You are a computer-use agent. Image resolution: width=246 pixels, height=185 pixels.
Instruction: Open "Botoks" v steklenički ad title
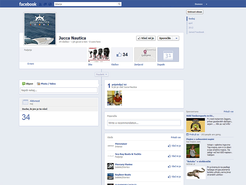tap(198, 161)
